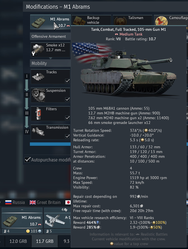Open the Camouflage paint icon
This screenshot has height=249, width=188.
(x=161, y=21)
